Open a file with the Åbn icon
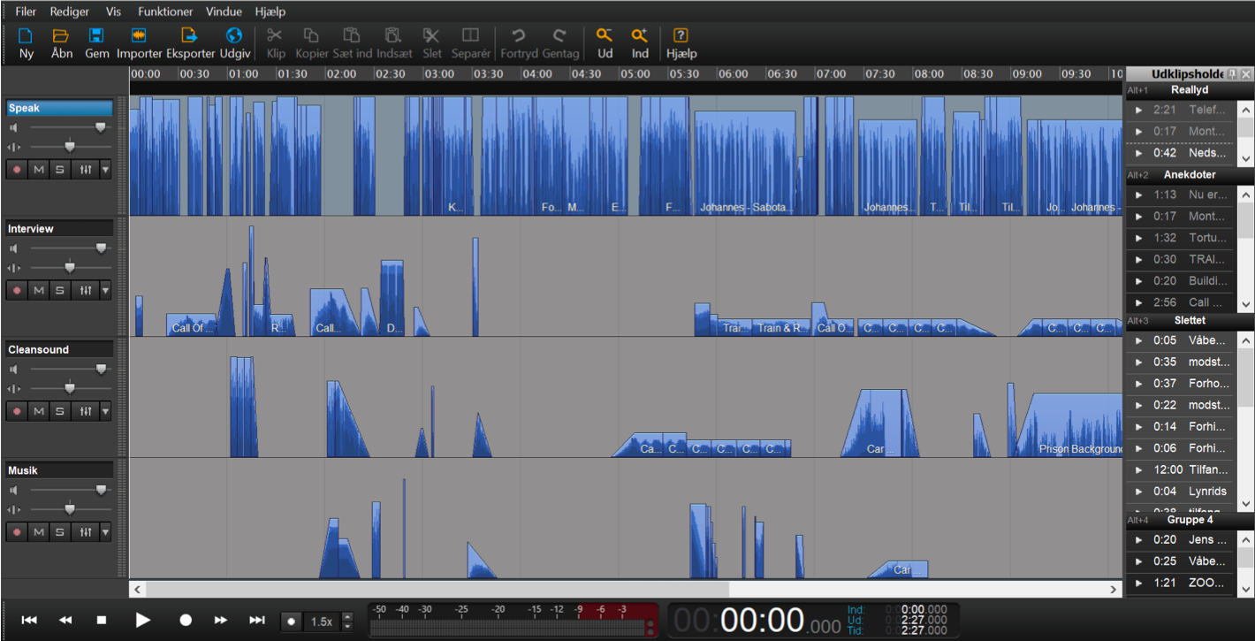The image size is (1255, 641). click(x=61, y=36)
